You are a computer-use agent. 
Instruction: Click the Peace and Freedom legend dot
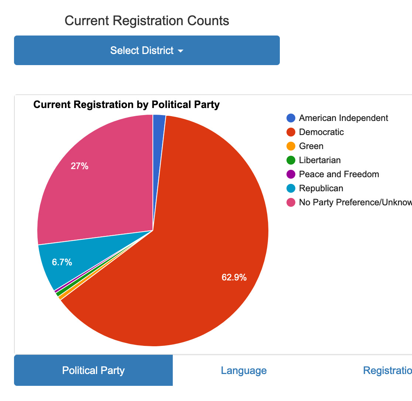pyautogui.click(x=291, y=174)
